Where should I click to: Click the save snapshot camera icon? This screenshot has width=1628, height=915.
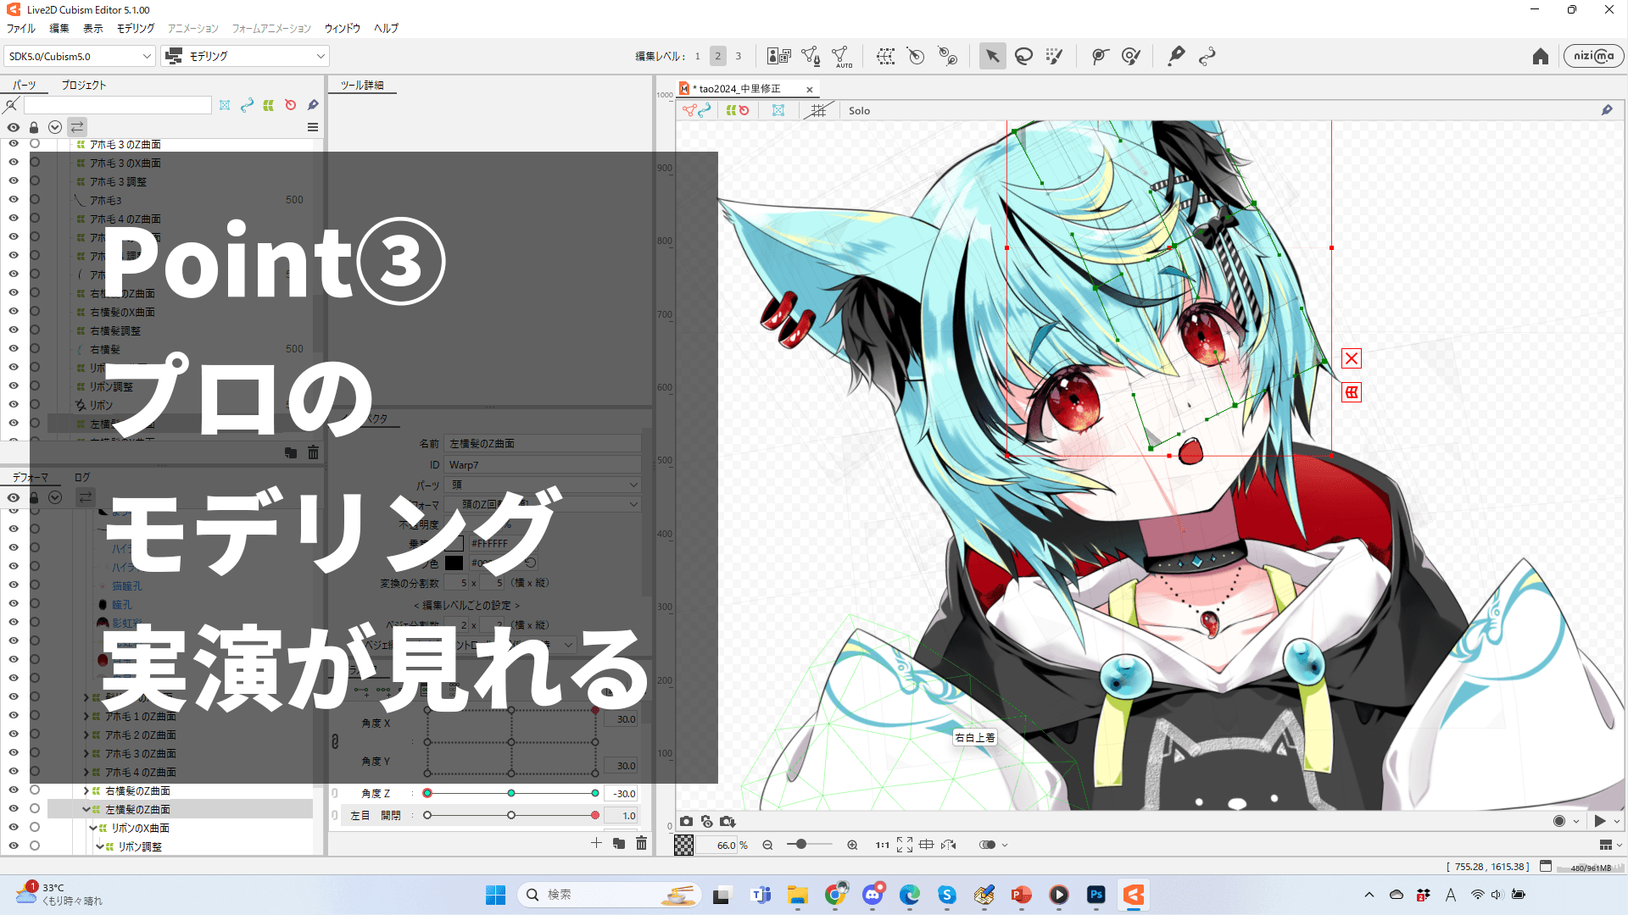pos(728,822)
